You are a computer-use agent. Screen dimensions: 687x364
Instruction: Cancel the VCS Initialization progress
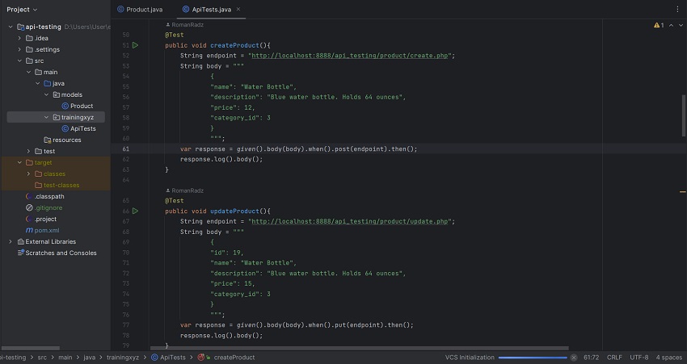tap(573, 358)
